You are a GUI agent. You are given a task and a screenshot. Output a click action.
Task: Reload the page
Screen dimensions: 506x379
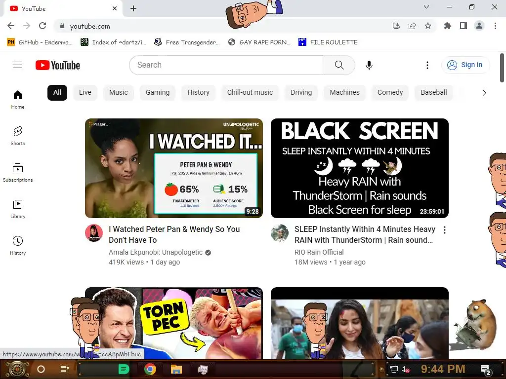coord(42,26)
